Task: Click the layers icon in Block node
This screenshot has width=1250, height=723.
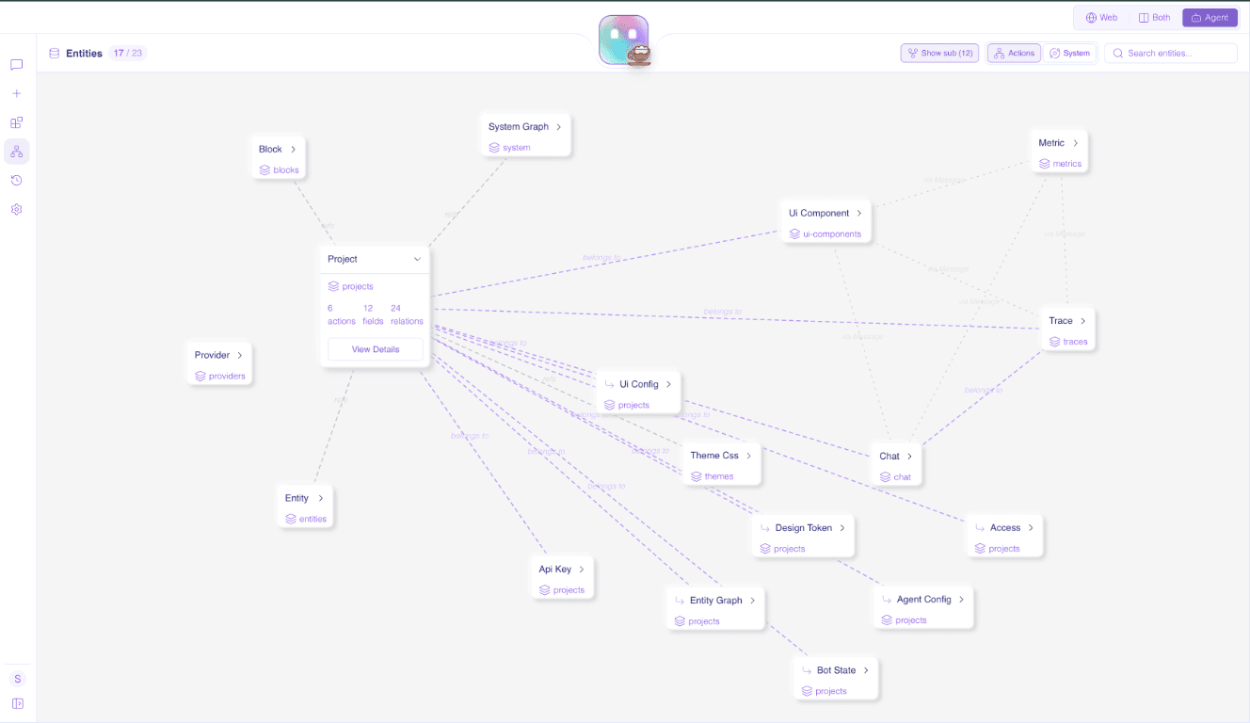Action: click(x=264, y=170)
